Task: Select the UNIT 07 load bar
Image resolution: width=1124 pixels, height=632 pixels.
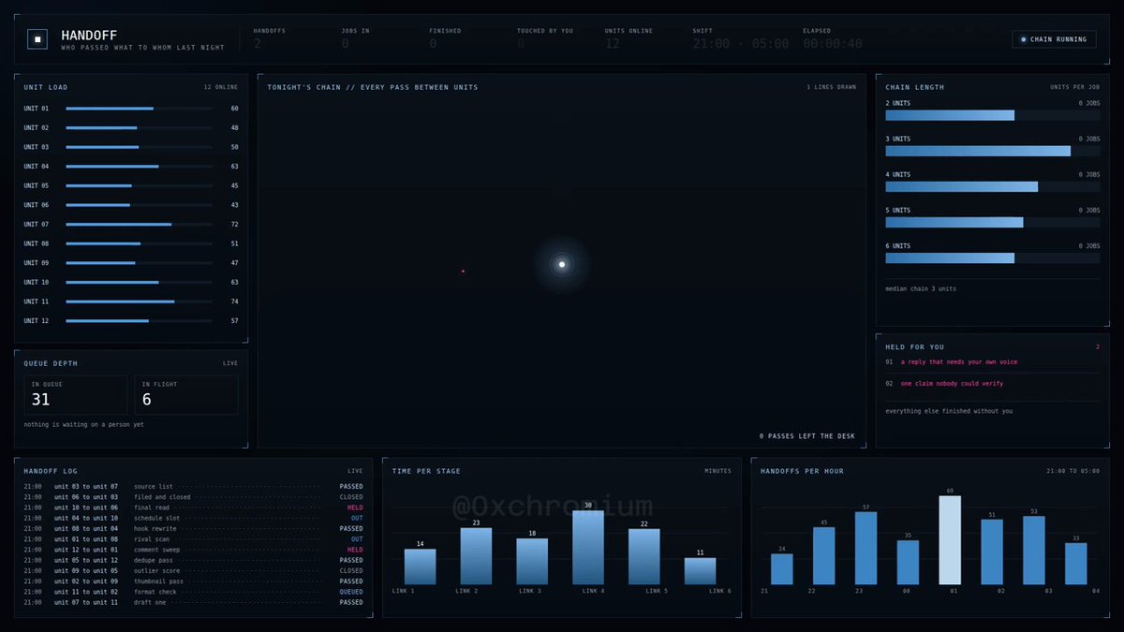Action: (139, 225)
